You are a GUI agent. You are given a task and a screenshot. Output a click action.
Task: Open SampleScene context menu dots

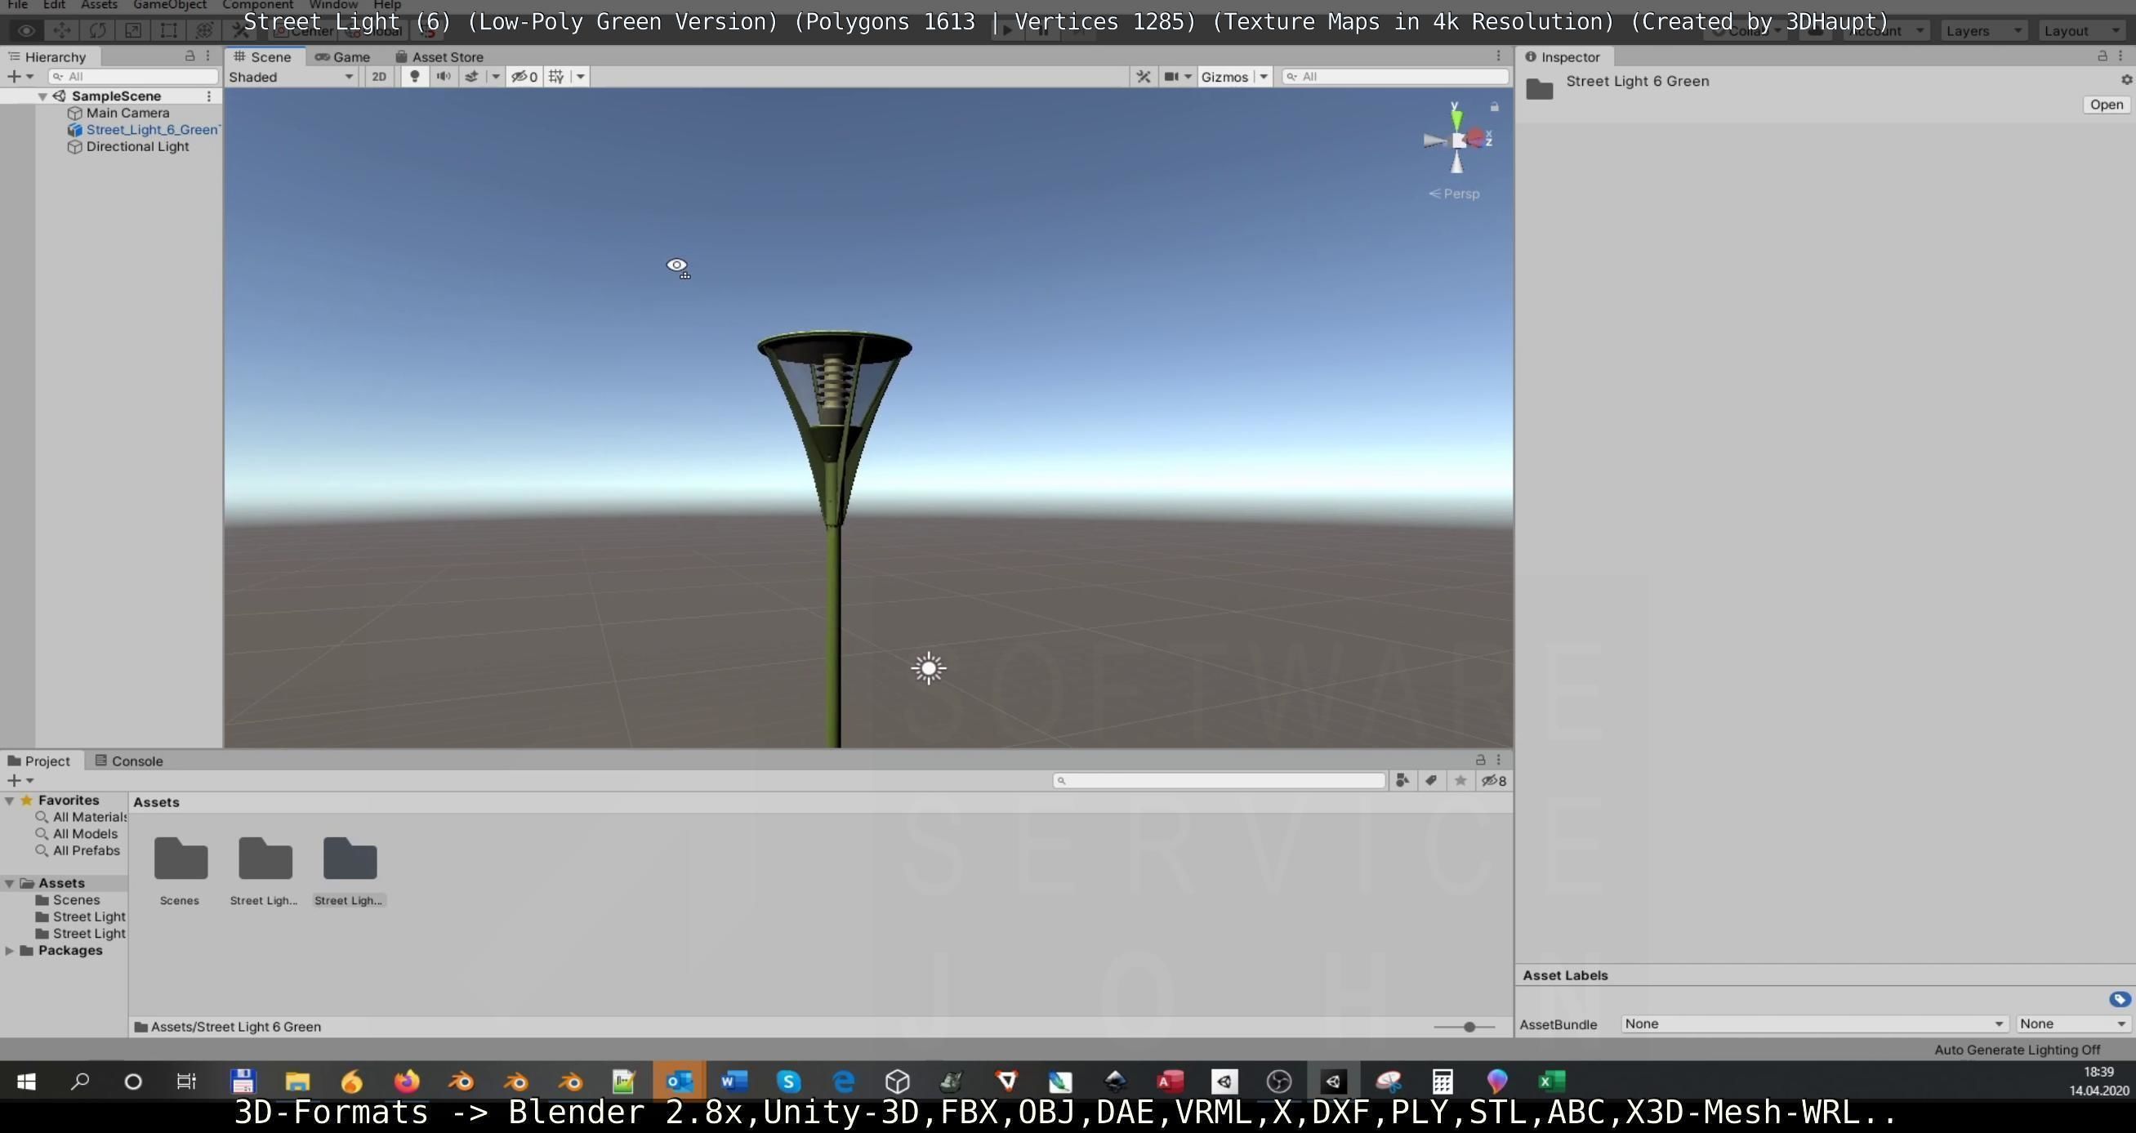coord(209,96)
